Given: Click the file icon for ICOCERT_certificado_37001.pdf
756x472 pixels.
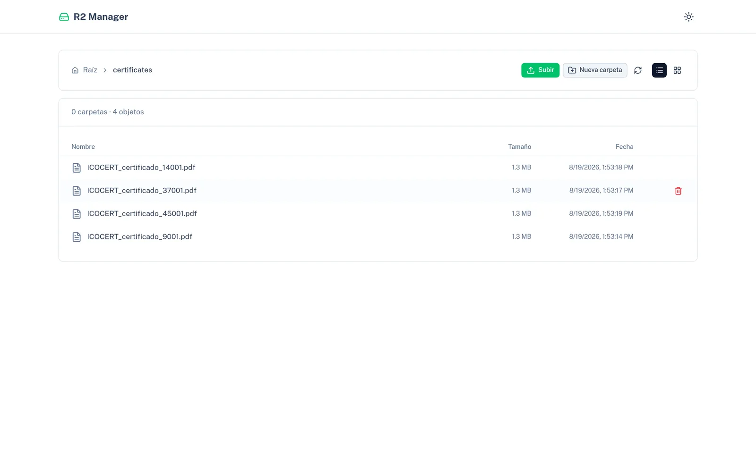Looking at the screenshot, I should (x=77, y=191).
